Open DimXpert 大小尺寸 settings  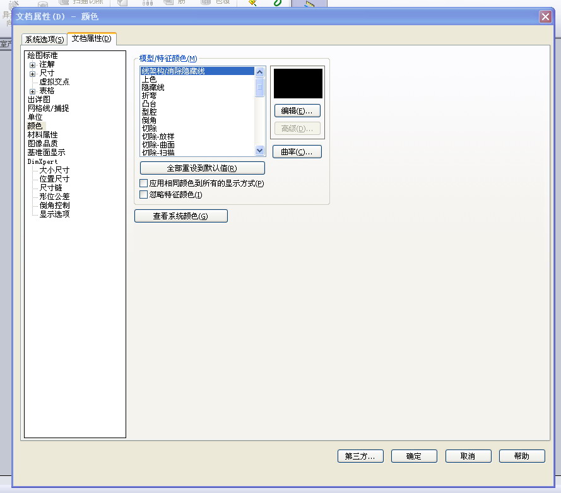pos(54,170)
